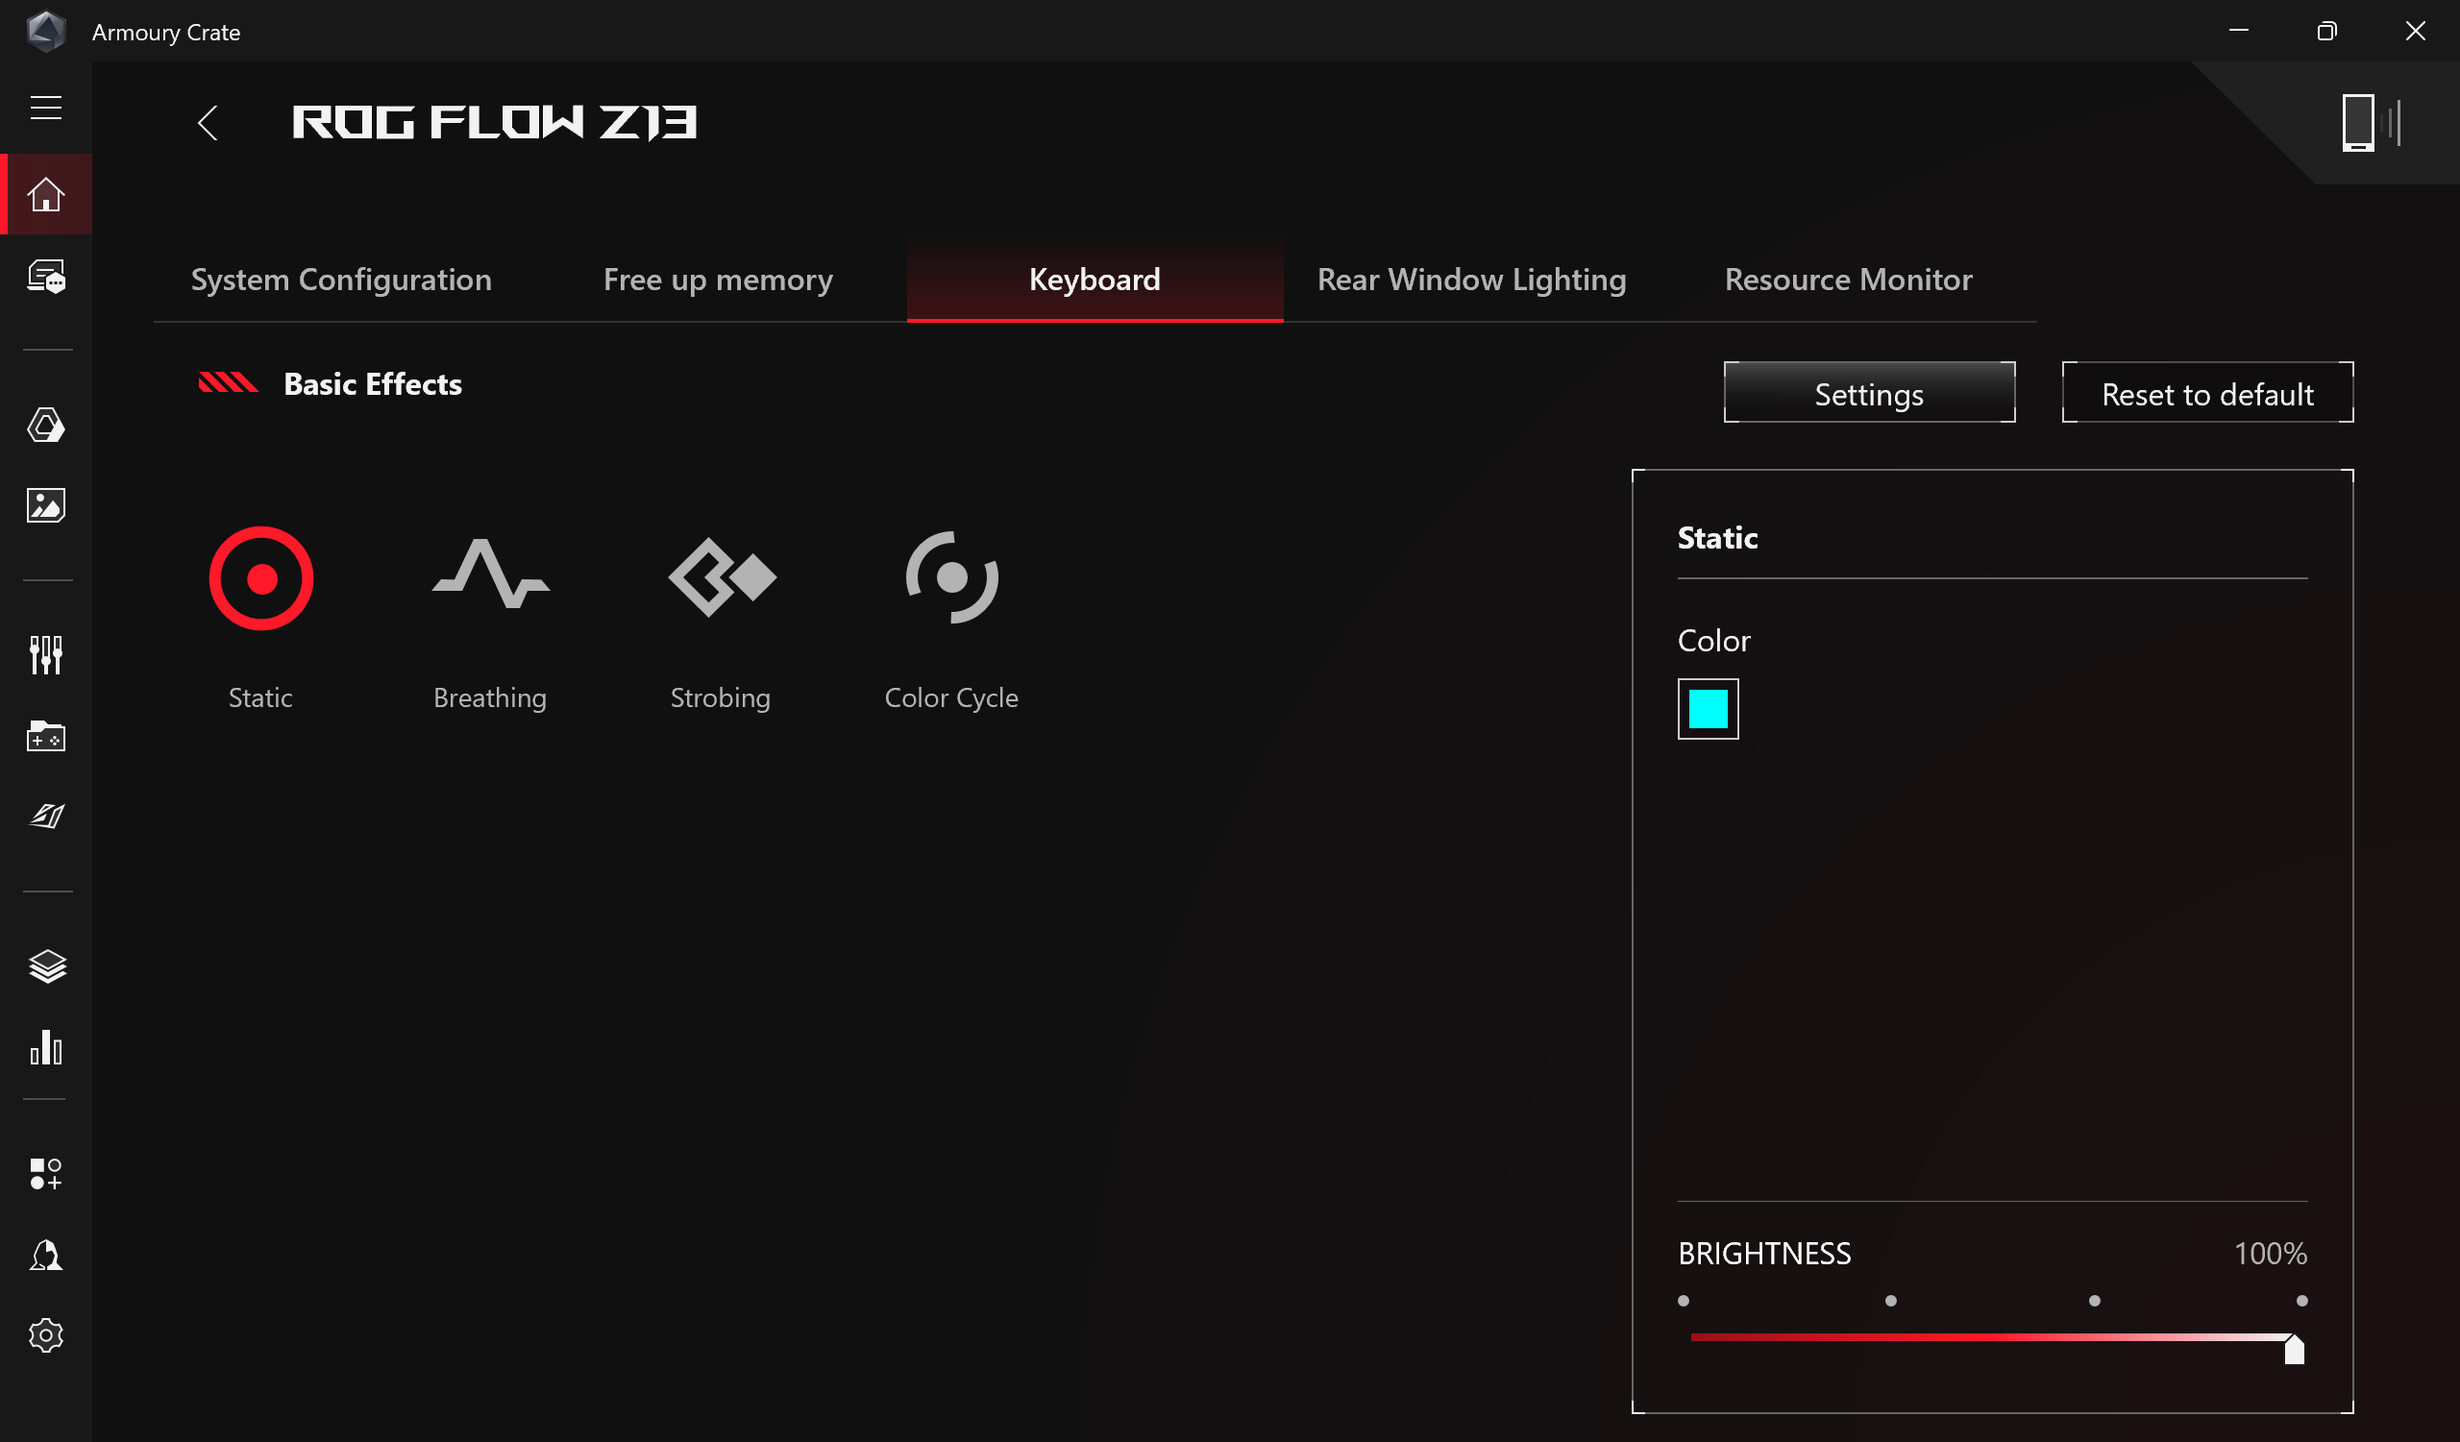The image size is (2460, 1442).
Task: Click Reset to default button
Action: pyautogui.click(x=2207, y=393)
